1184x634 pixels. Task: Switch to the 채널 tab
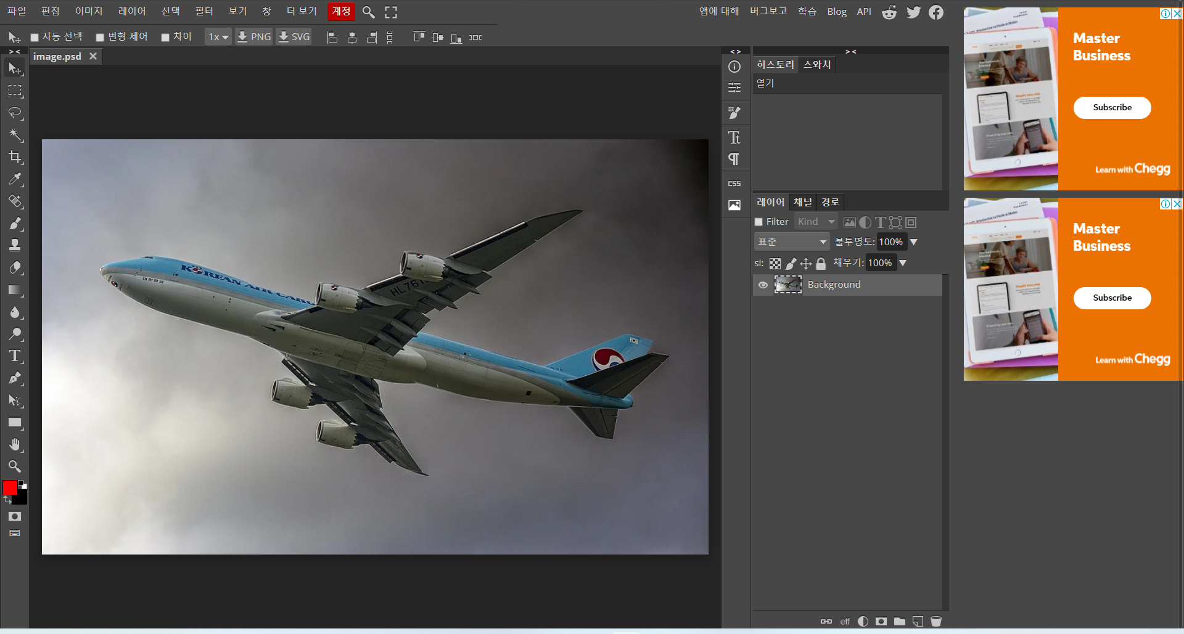pyautogui.click(x=803, y=202)
